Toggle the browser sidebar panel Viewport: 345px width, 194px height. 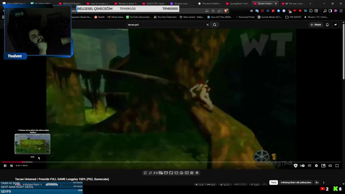pos(330,11)
